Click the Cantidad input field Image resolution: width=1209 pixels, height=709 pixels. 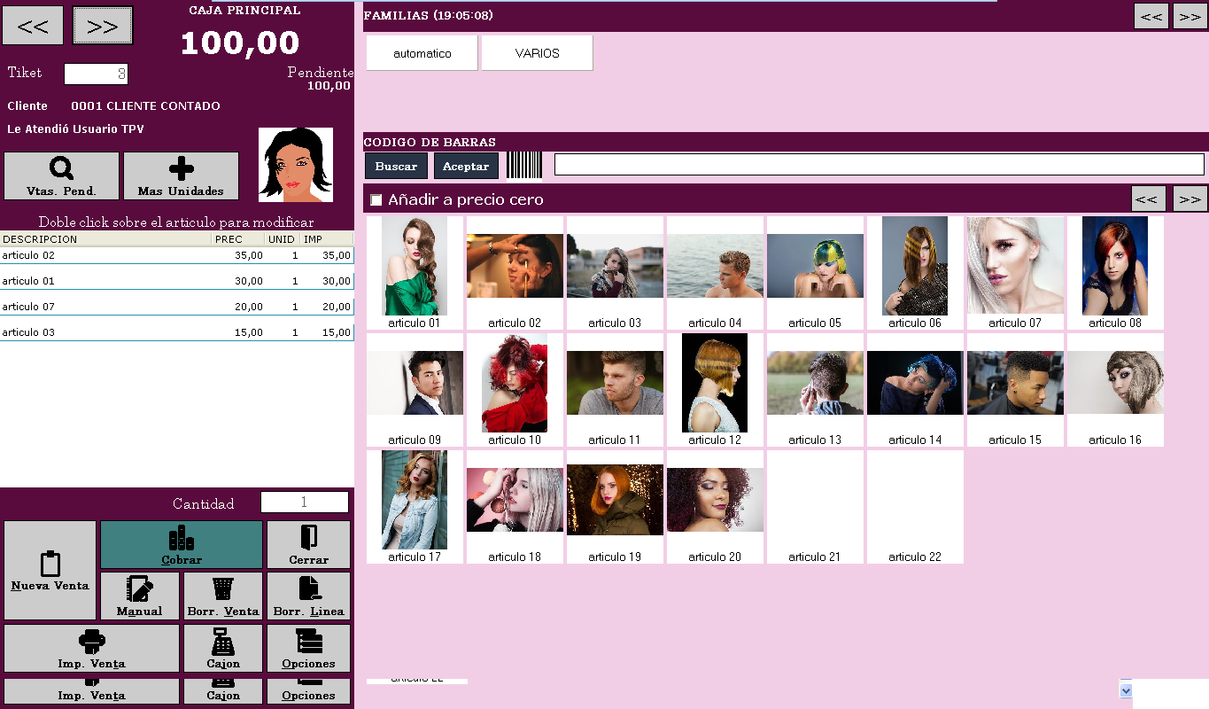point(305,503)
